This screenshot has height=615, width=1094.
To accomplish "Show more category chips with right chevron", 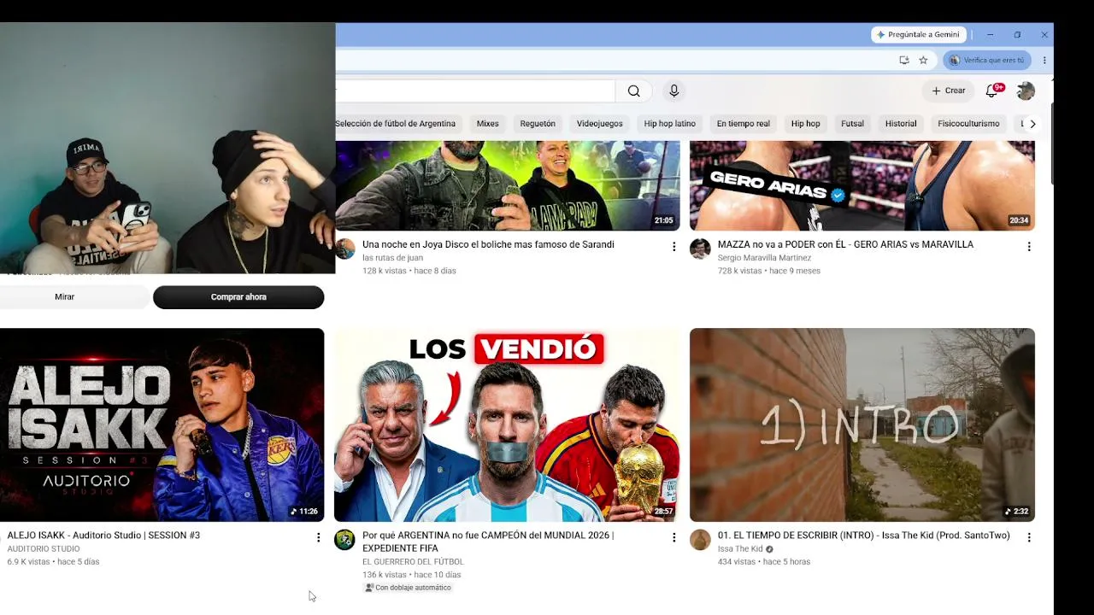I will [x=1032, y=124].
